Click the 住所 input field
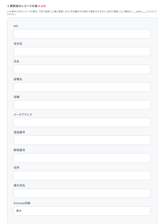 [82, 176]
